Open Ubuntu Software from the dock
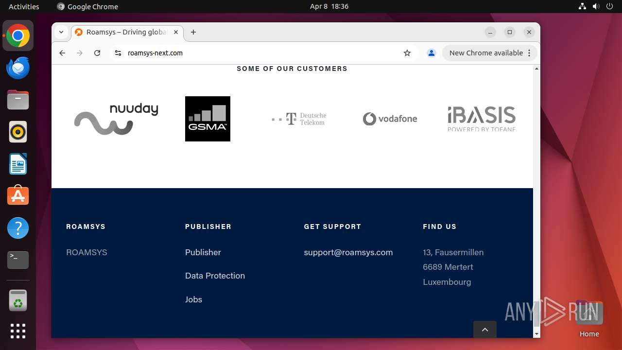This screenshot has width=622, height=350. pos(18,196)
